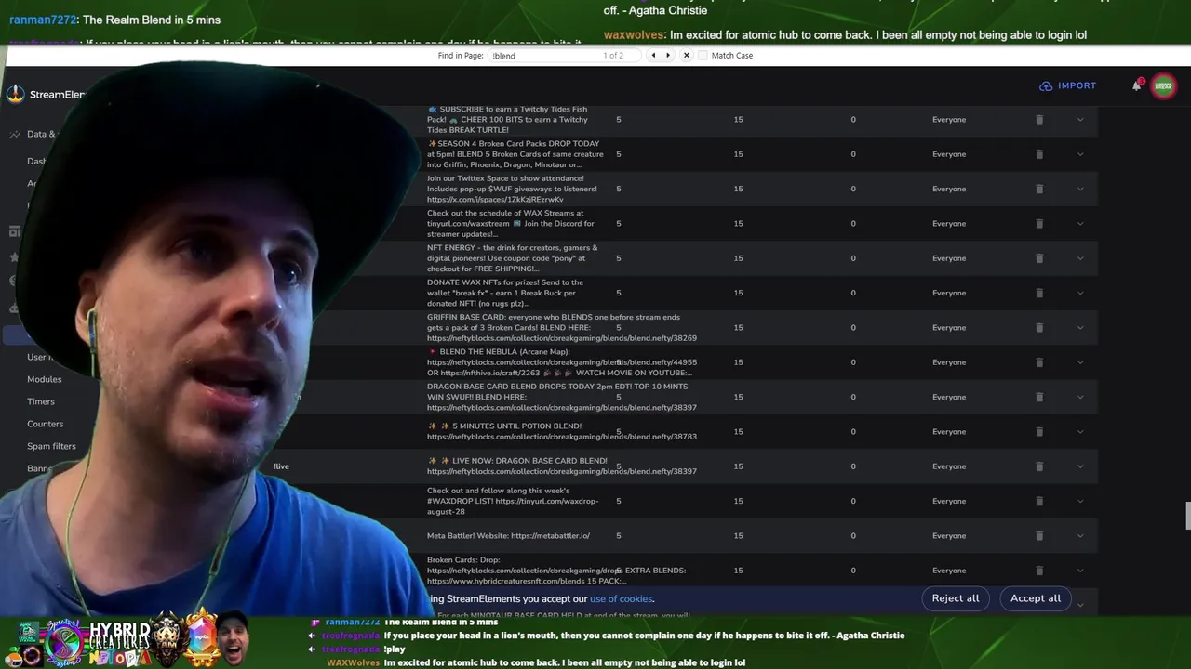Click the IMPORT cloud icon
The width and height of the screenshot is (1191, 669).
click(x=1046, y=85)
